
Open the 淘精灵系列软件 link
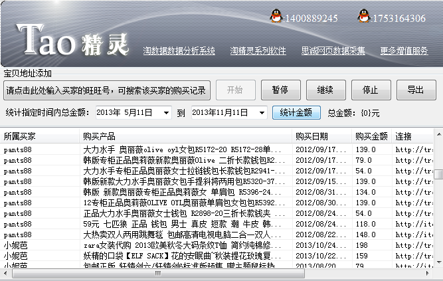coord(258,51)
